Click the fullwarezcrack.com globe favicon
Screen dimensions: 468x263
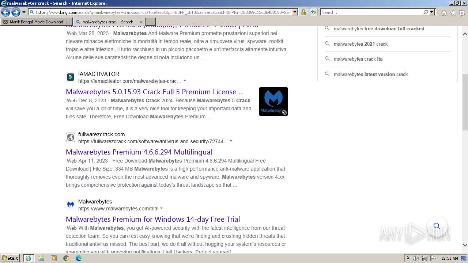(71, 137)
